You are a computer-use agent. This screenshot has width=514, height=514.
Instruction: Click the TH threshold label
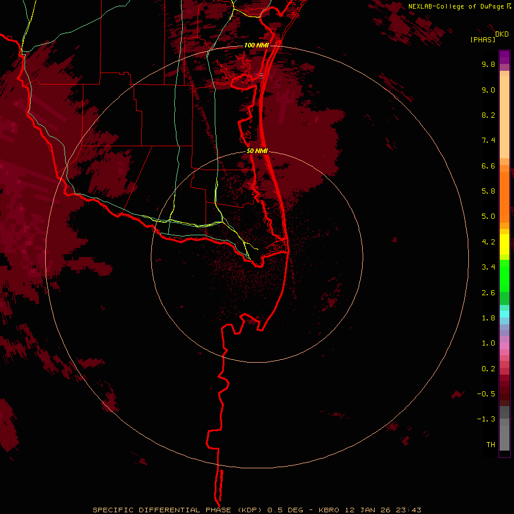point(491,445)
